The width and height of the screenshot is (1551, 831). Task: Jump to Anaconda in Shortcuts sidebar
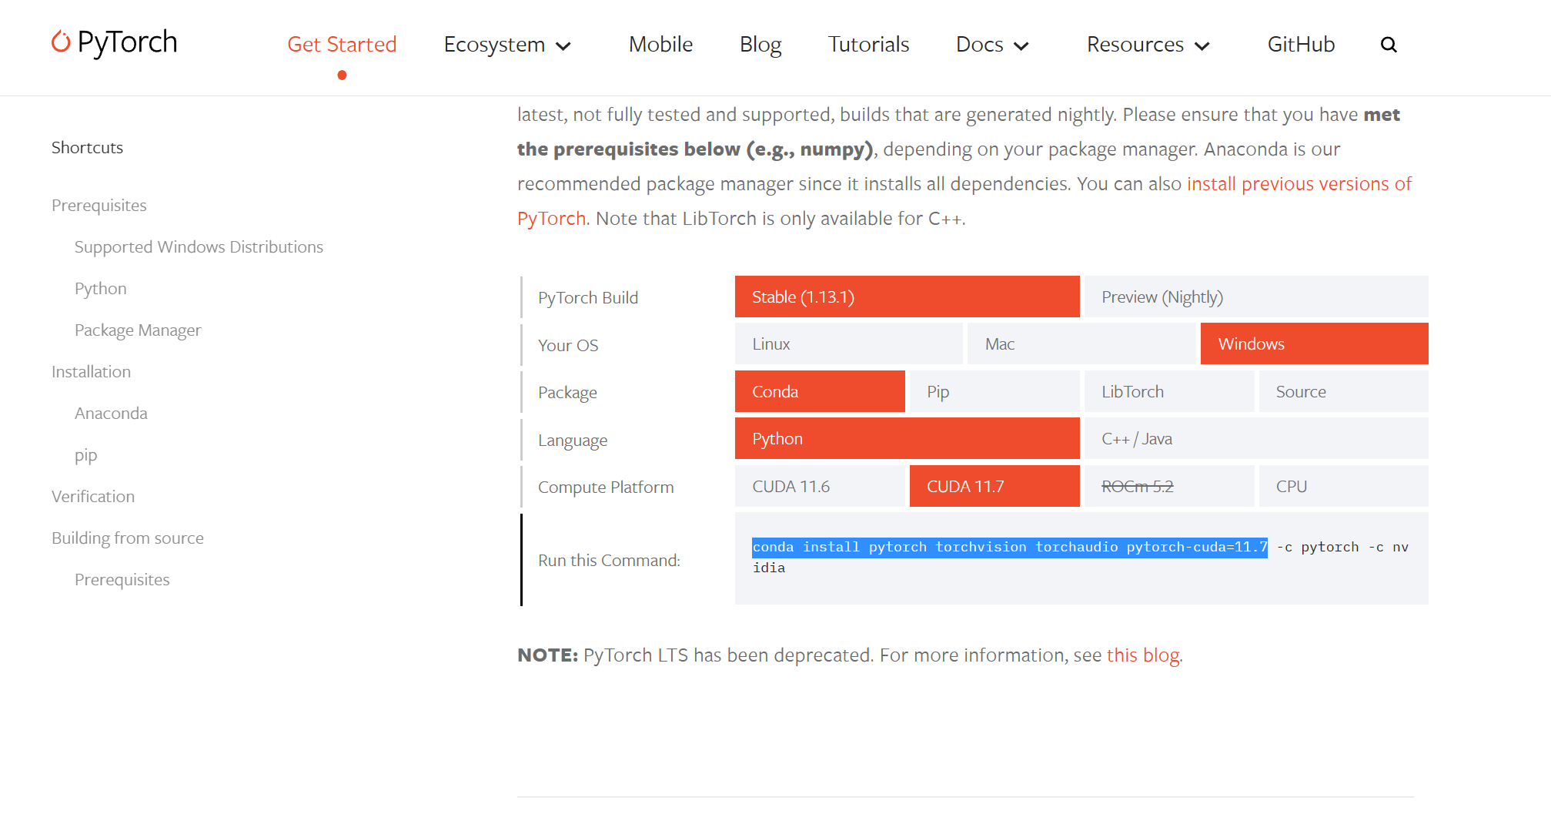[111, 414]
